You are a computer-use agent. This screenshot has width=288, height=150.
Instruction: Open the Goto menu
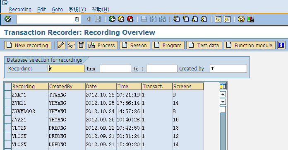pos(57,10)
